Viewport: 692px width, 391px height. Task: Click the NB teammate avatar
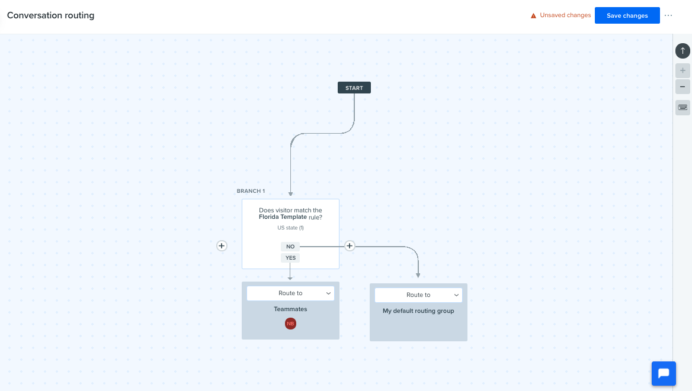[290, 324]
